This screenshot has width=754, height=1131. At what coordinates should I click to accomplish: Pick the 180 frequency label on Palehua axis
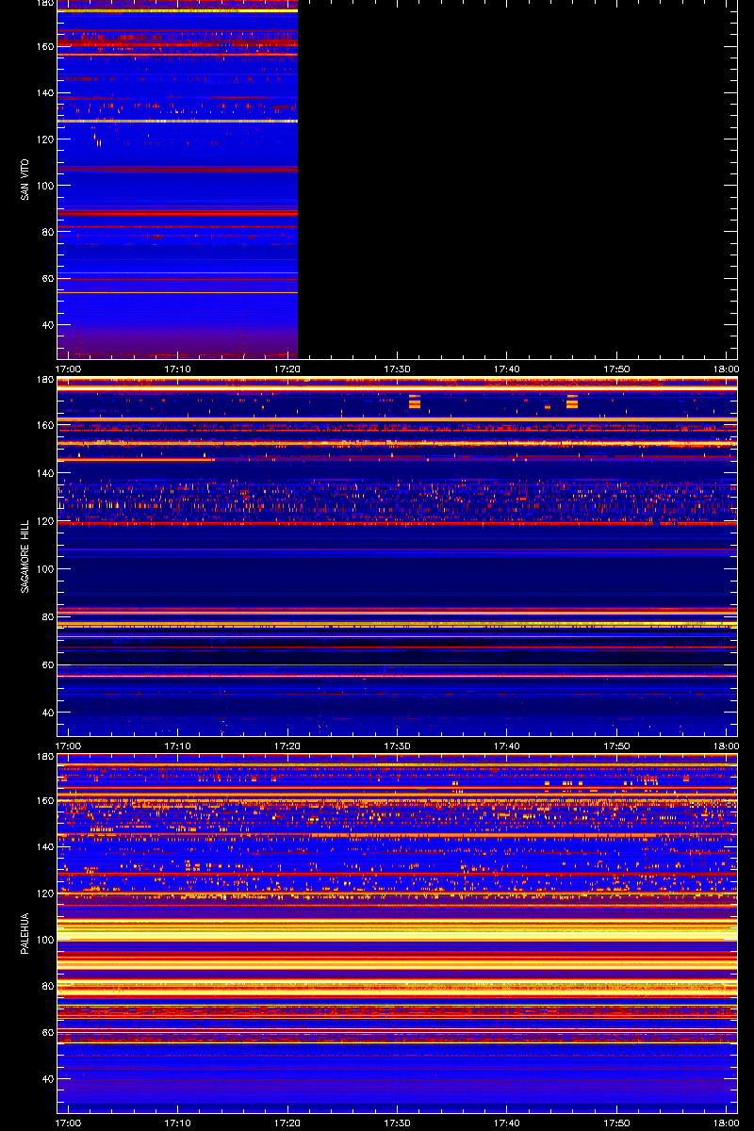pyautogui.click(x=44, y=757)
